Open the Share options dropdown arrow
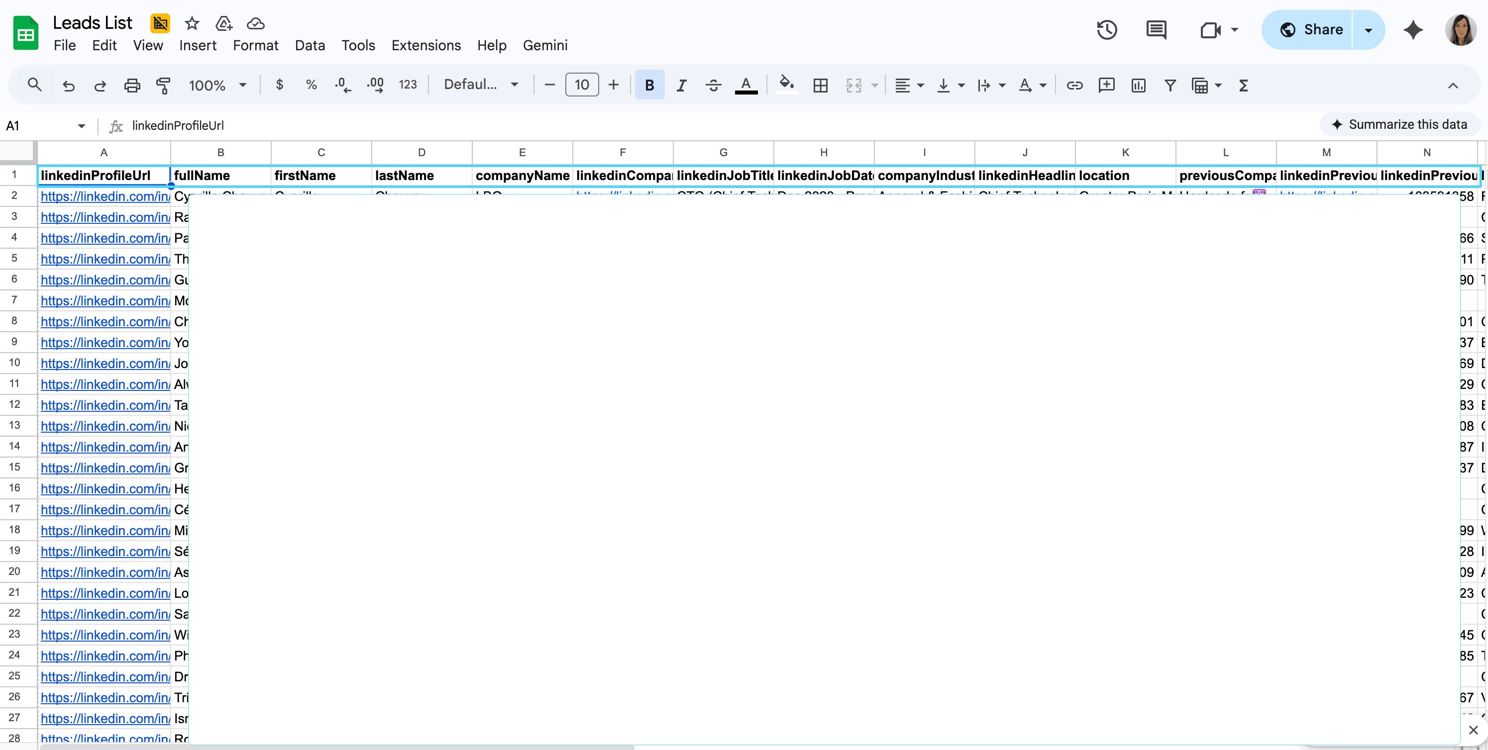The image size is (1488, 750). [1369, 29]
